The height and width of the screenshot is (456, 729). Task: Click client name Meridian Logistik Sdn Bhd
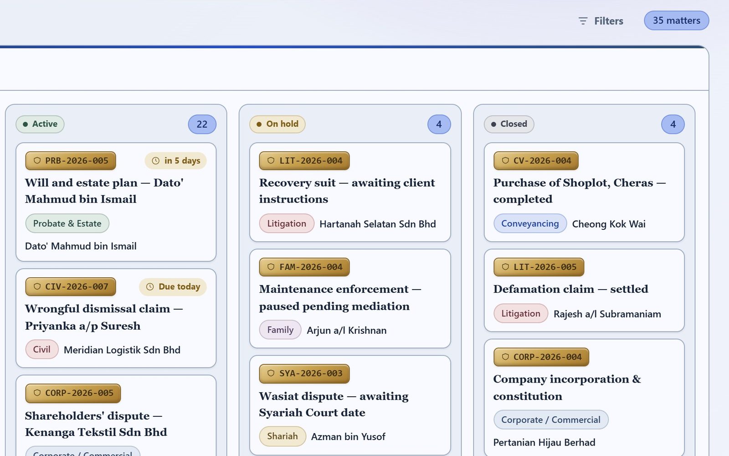pyautogui.click(x=122, y=350)
